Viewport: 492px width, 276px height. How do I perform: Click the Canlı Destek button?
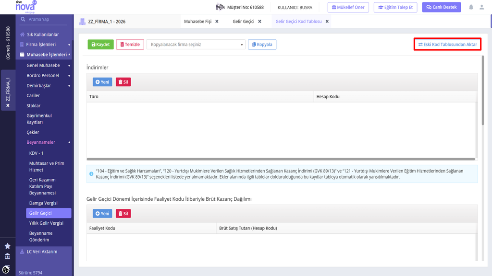coord(441,7)
